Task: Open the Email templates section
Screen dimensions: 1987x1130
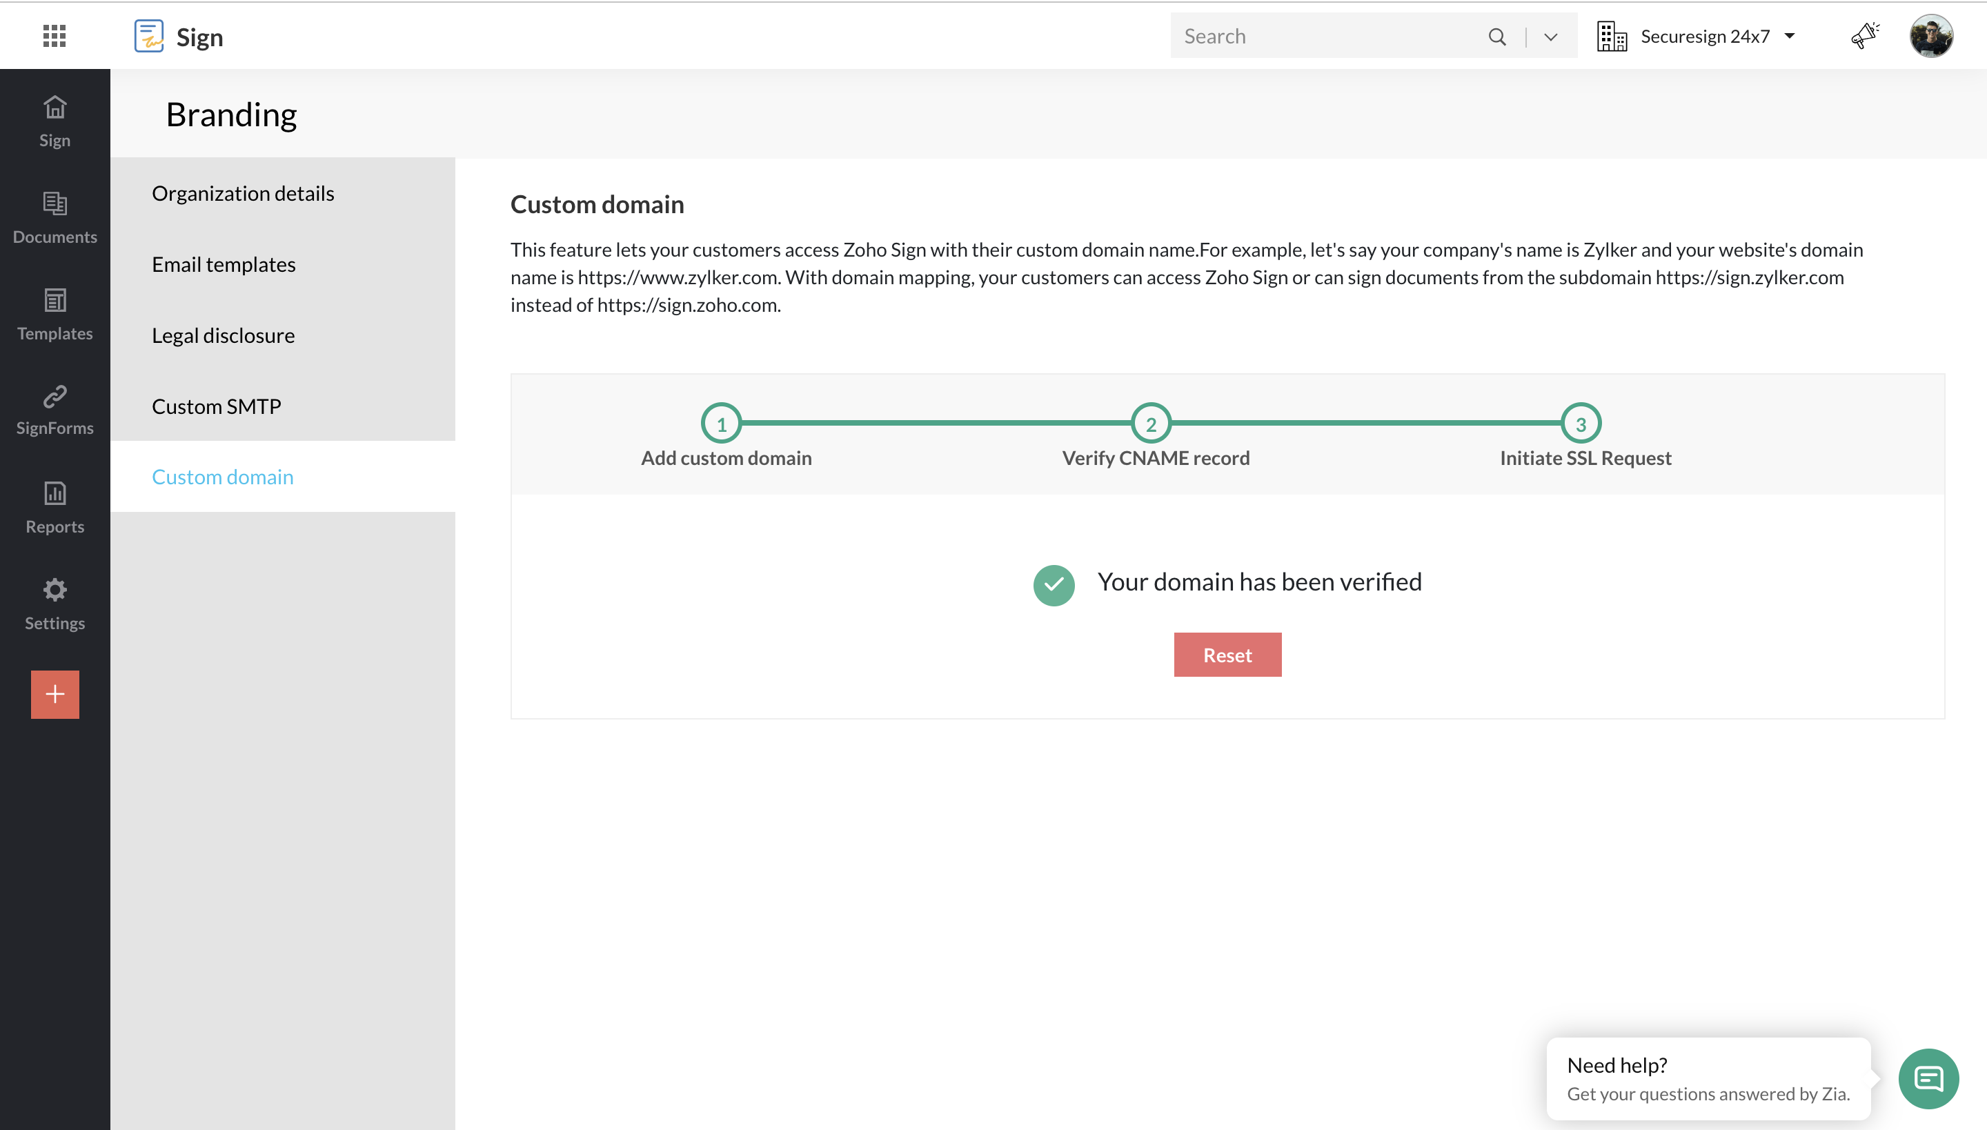Action: point(224,264)
